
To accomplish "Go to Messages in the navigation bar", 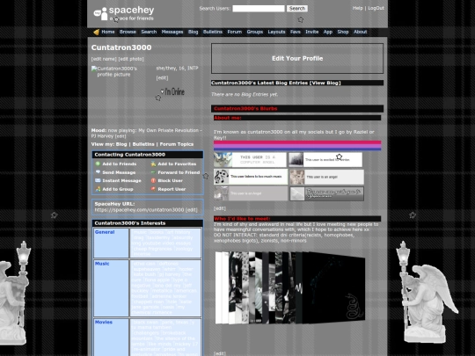I will pos(172,32).
